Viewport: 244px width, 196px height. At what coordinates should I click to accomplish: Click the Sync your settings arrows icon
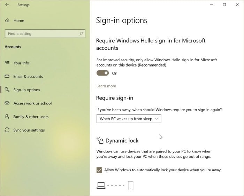pyautogui.click(x=7, y=130)
